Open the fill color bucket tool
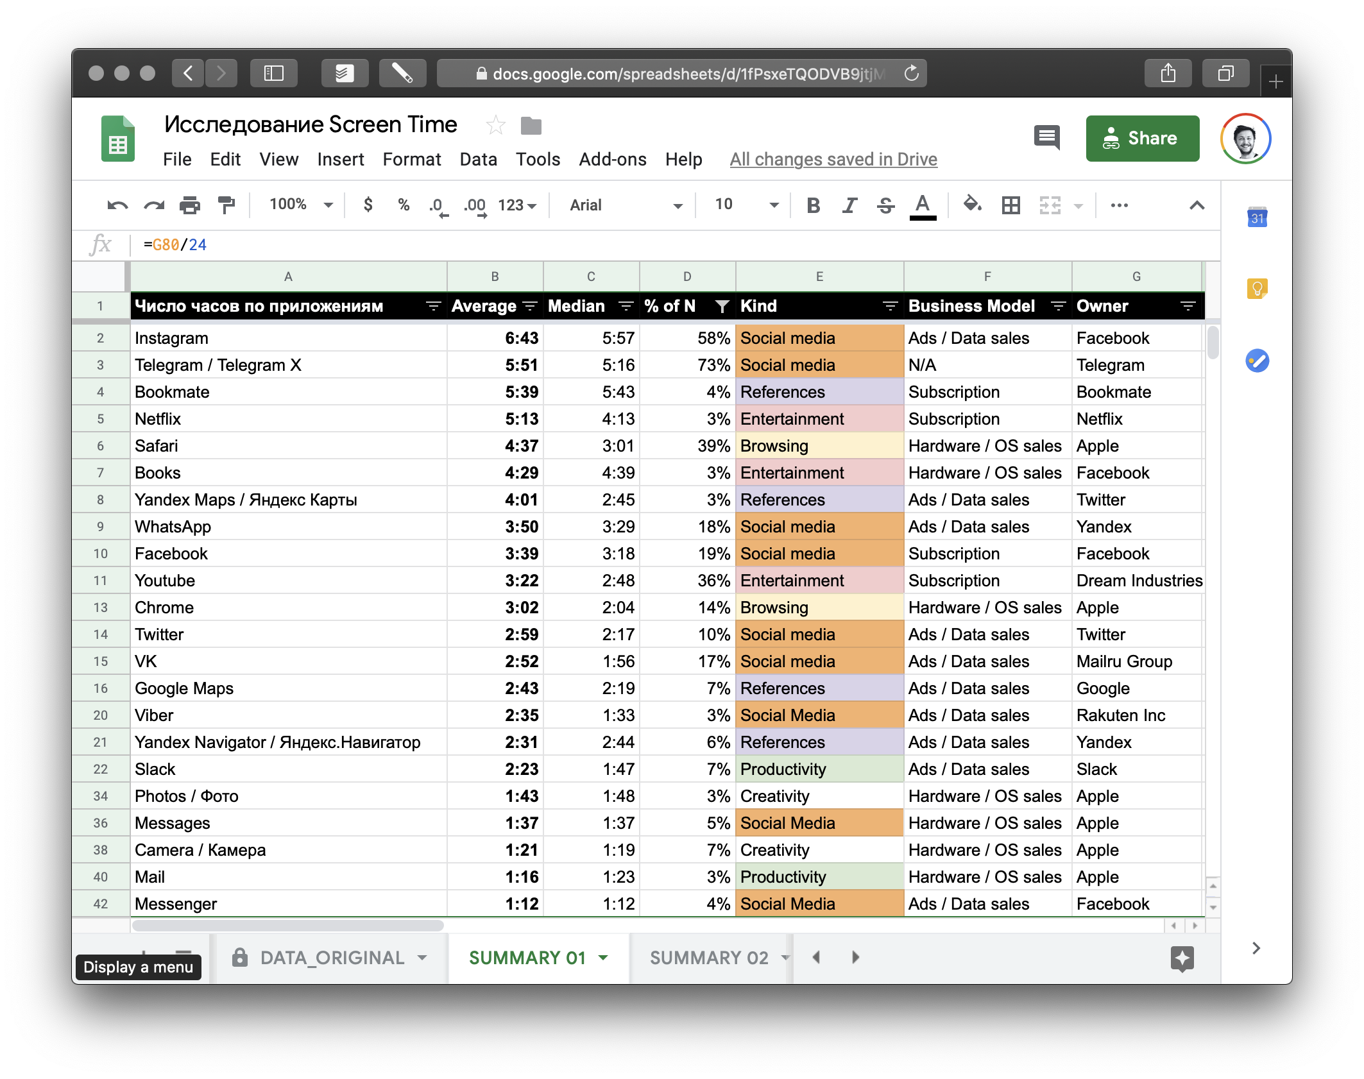 (972, 205)
